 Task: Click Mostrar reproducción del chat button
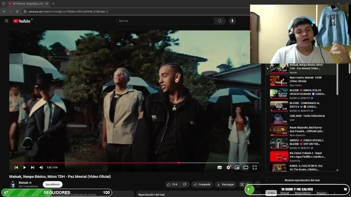coord(302,180)
